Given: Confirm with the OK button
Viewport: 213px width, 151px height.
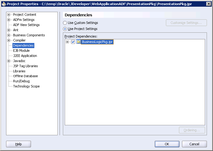Looking at the screenshot, I should click(167, 144).
